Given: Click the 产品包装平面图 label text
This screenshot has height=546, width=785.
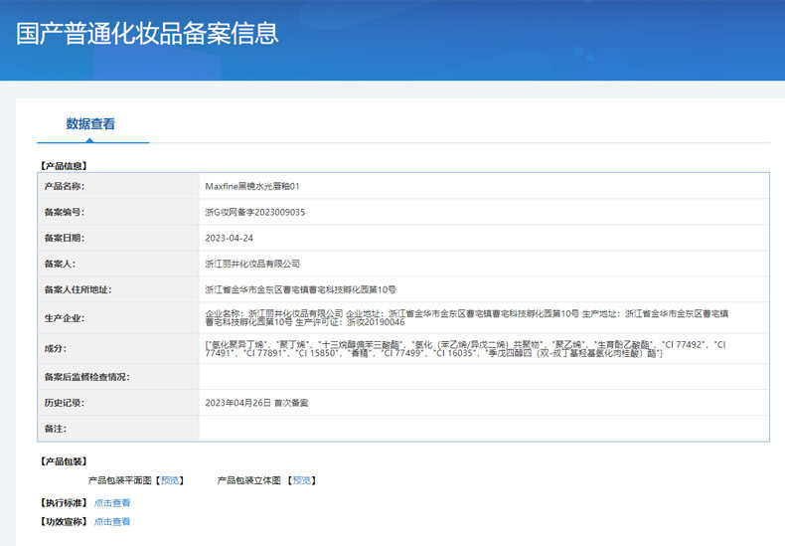Looking at the screenshot, I should pyautogui.click(x=119, y=480).
